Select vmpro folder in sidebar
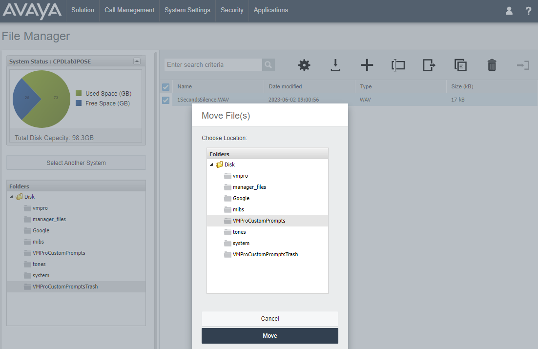538x349 pixels. coord(76,208)
